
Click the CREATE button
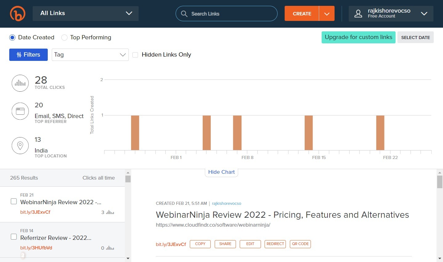[x=302, y=14]
